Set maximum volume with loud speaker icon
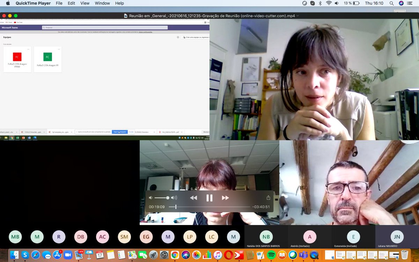The image size is (419, 262). 174,198
